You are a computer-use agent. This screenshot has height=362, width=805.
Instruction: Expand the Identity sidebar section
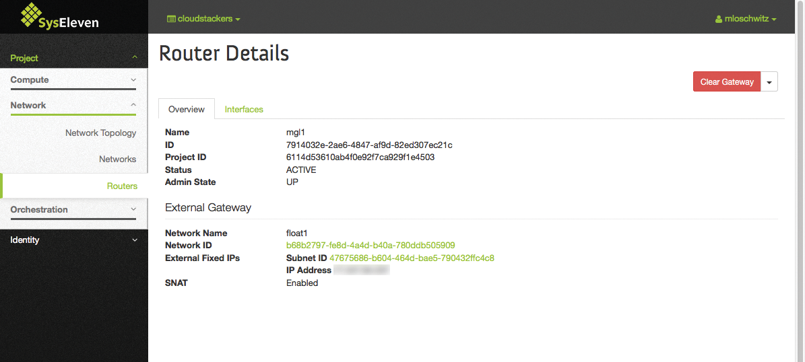73,240
